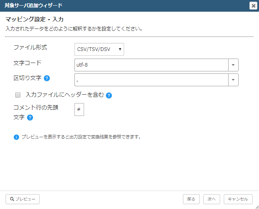Enable 入力ファイルにヘッダーを含む checkbox
Viewport: 259px width, 209px height.
[x=18, y=95]
